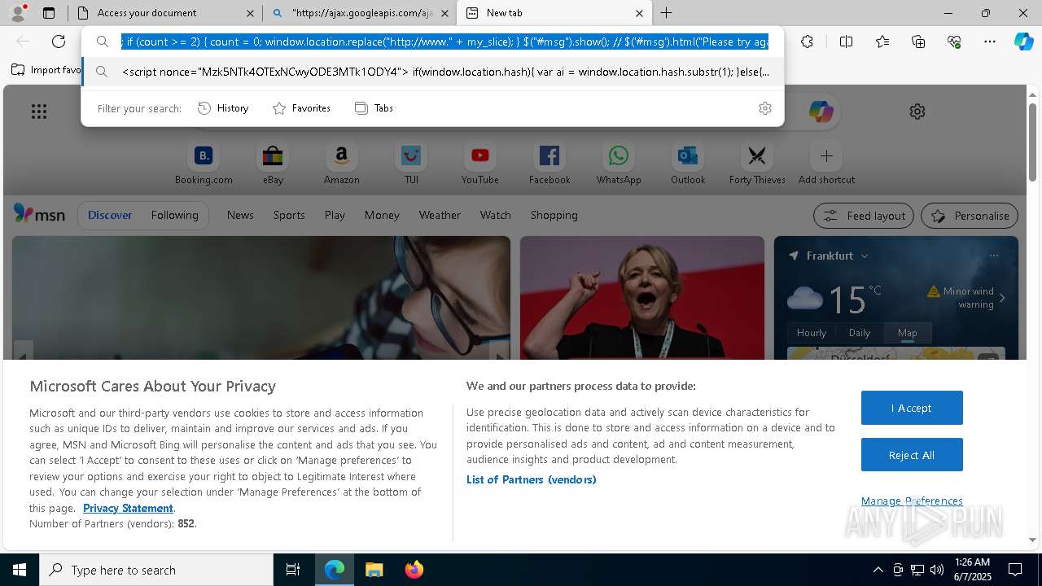The height and width of the screenshot is (586, 1042).
Task: Open Forty Thieves shortcut
Action: 757,163
